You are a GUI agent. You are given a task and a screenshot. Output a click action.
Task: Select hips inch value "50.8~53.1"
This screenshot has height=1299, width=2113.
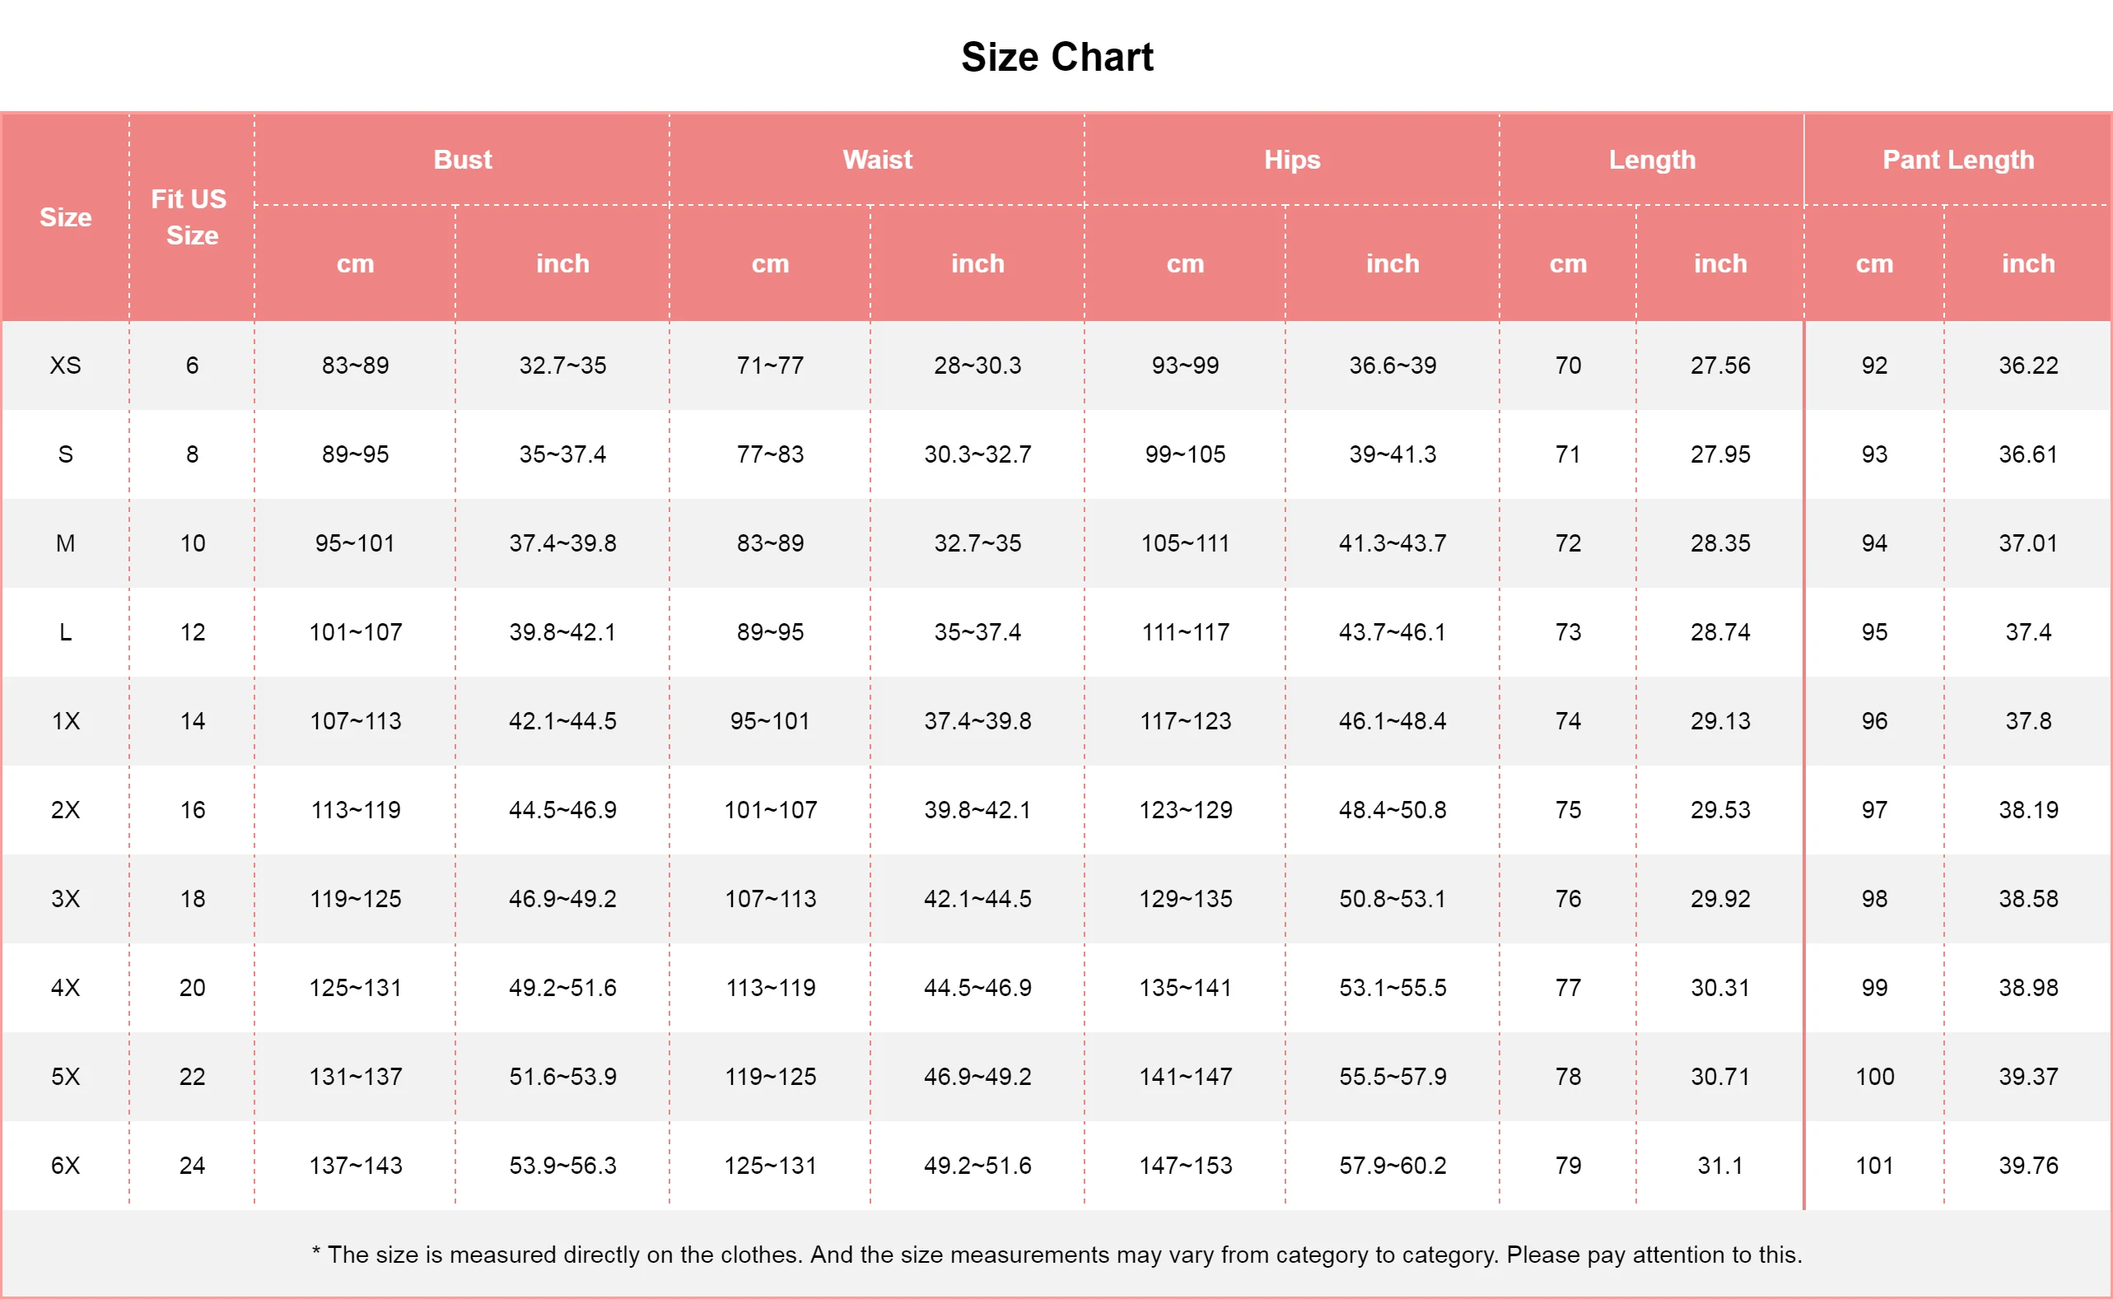click(x=1393, y=900)
